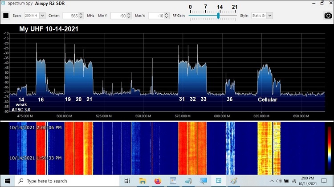Screen dimensions: 334x187
Task: Click the Max Y value field
Action: pos(156,16)
